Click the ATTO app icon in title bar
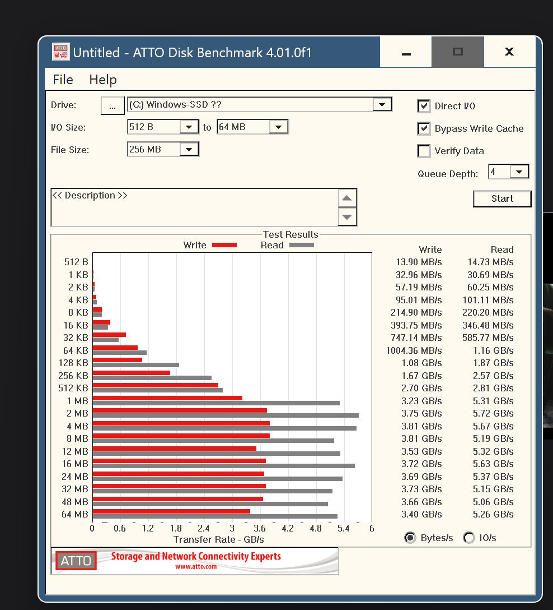Viewport: 553px width, 610px height. tap(61, 52)
